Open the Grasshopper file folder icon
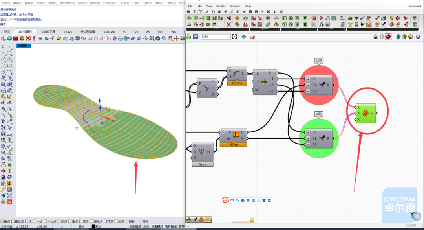This screenshot has height=230, width=424. 189,37
